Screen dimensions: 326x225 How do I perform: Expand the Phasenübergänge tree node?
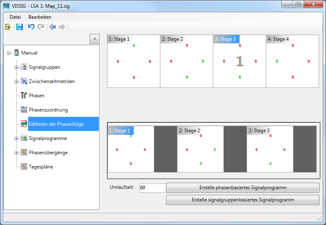(17, 153)
